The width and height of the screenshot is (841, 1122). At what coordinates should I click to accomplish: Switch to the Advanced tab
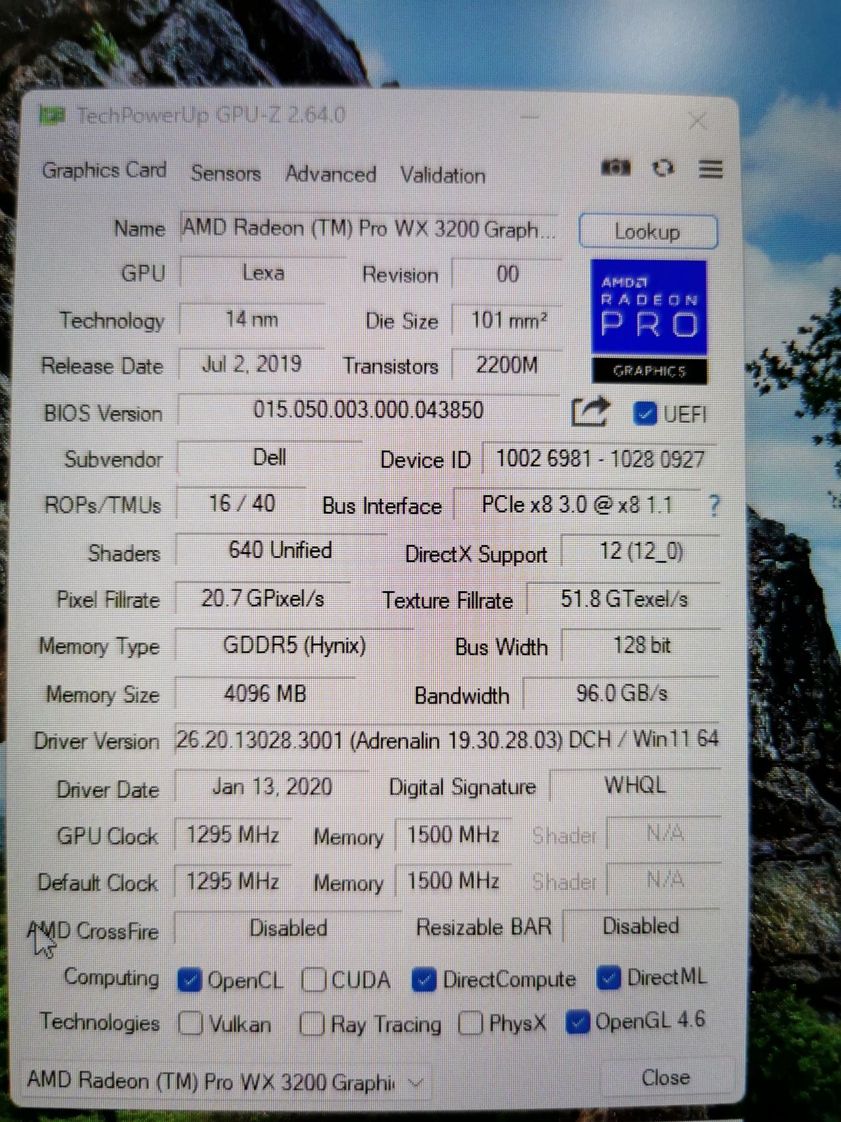(x=331, y=174)
